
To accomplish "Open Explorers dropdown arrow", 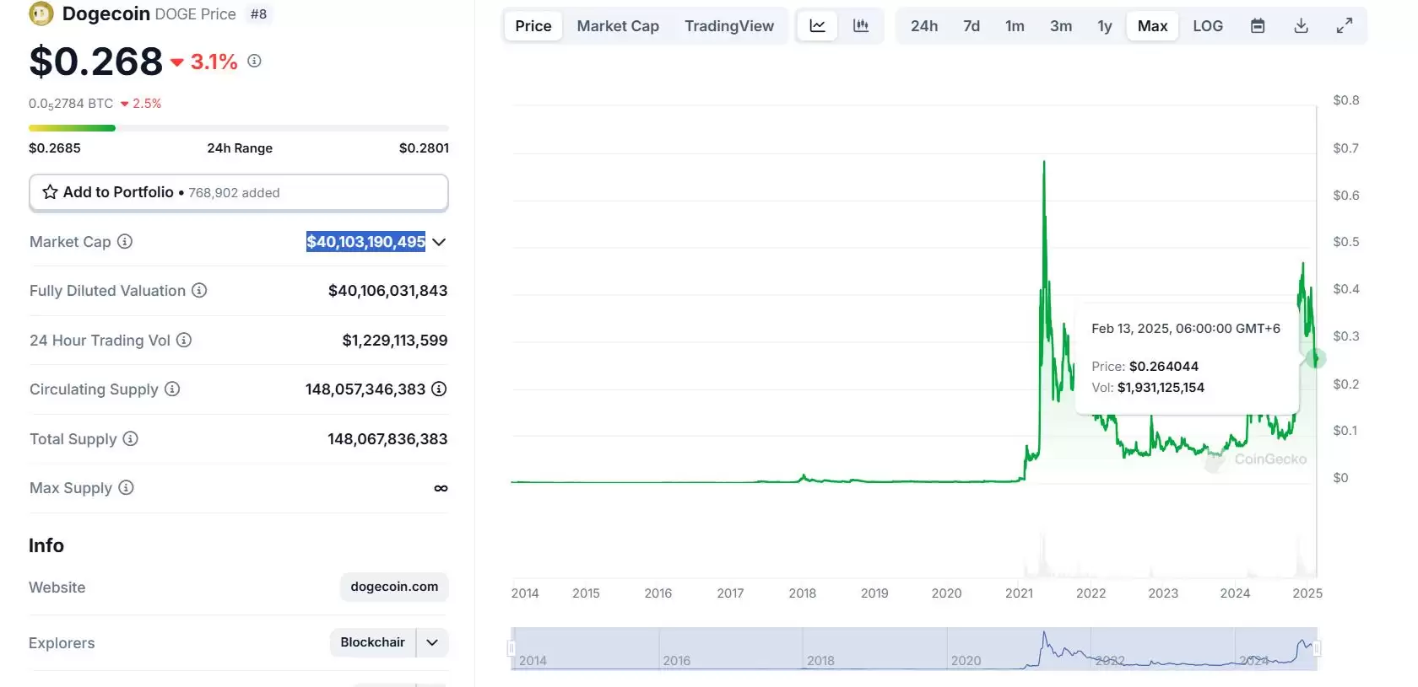I will [432, 642].
